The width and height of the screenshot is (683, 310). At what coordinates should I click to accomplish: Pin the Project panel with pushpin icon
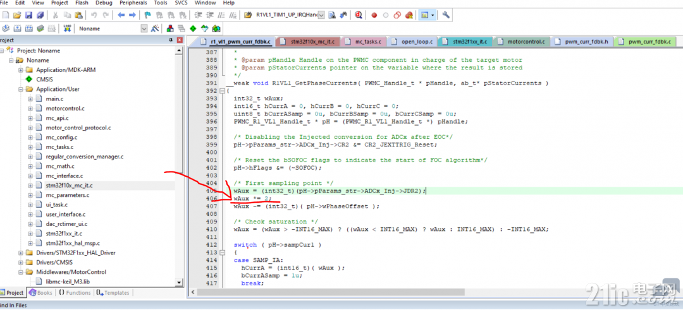tap(171, 40)
